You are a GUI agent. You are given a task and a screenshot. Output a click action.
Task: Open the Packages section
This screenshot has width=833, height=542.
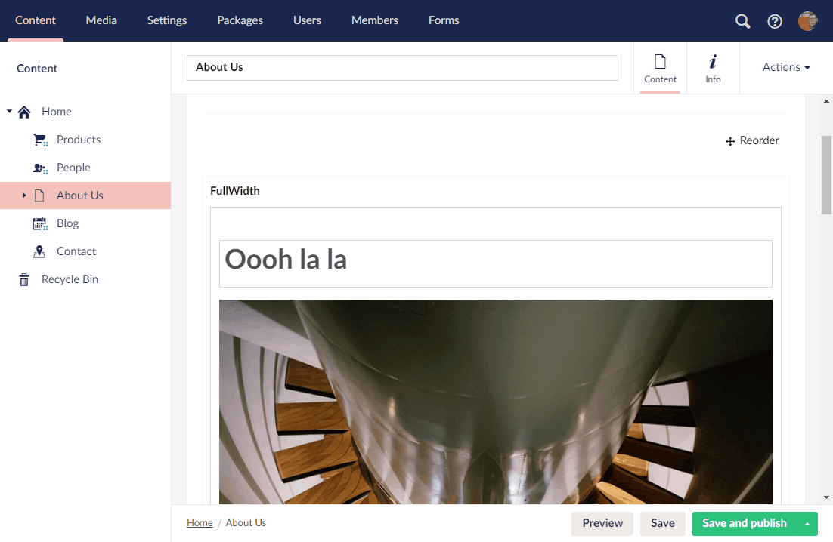(x=240, y=20)
